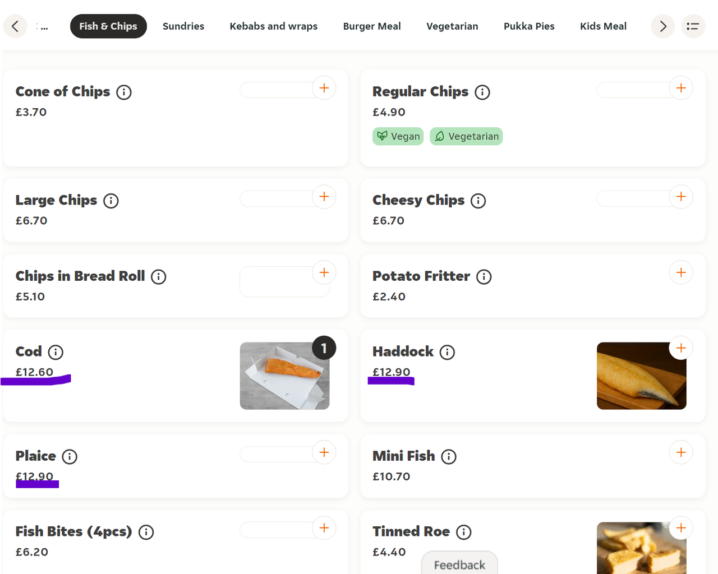Add Potato Fritter using plus button
The image size is (718, 574).
point(680,273)
